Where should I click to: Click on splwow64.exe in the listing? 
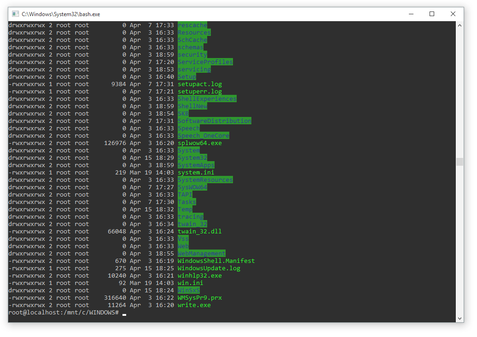(x=200, y=143)
